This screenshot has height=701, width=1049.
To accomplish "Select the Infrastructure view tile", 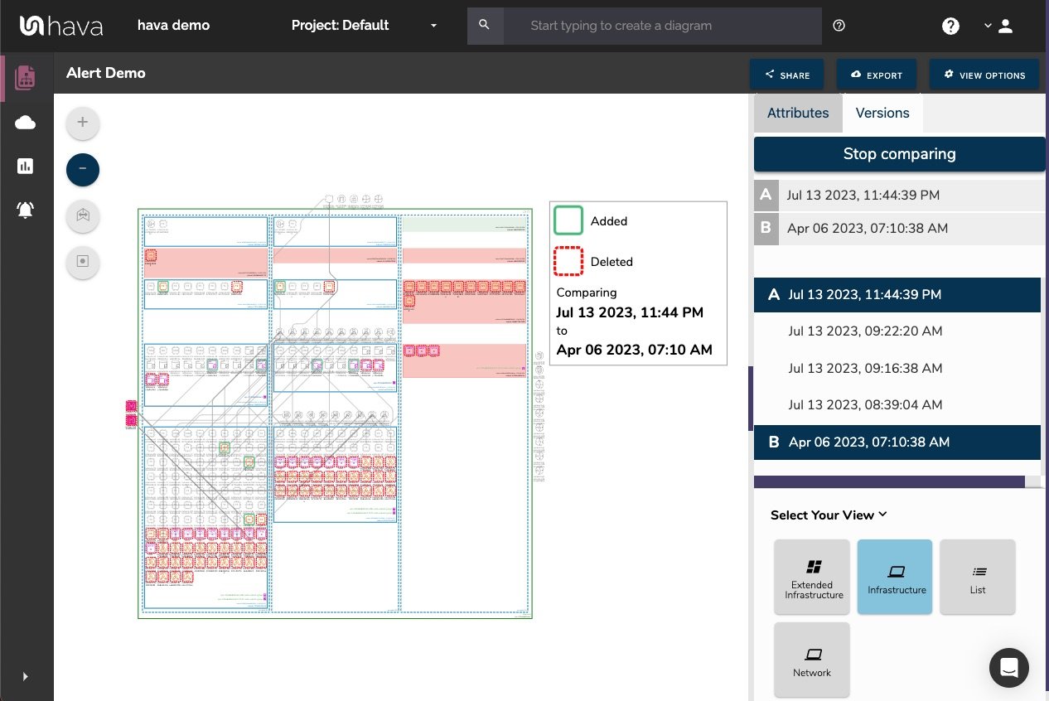I will pos(895,576).
